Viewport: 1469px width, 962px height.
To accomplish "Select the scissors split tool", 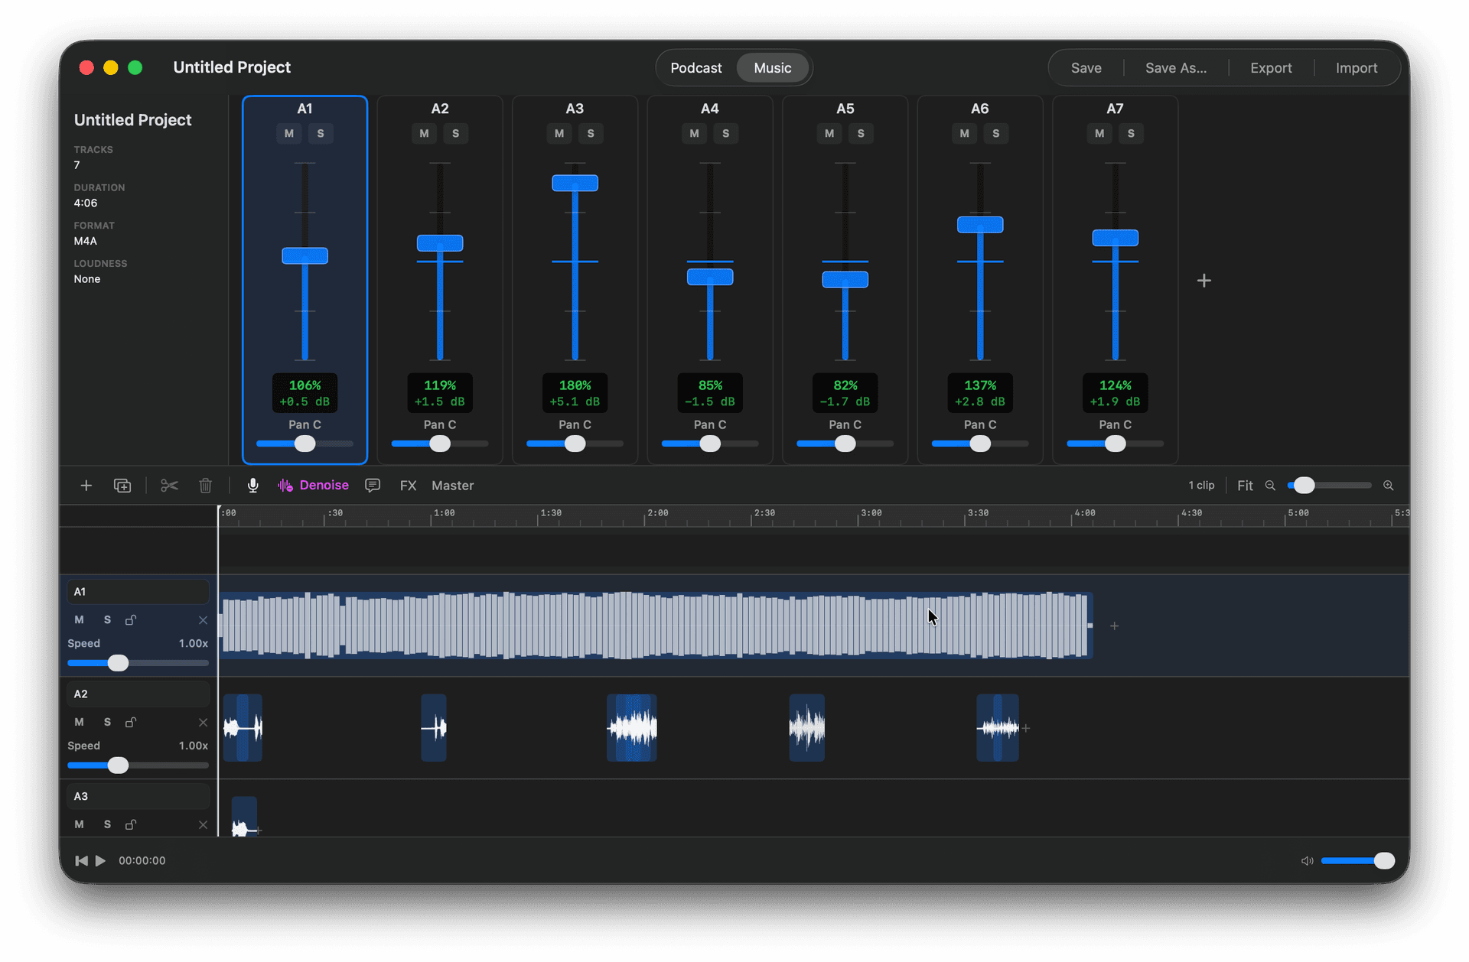I will pyautogui.click(x=169, y=486).
